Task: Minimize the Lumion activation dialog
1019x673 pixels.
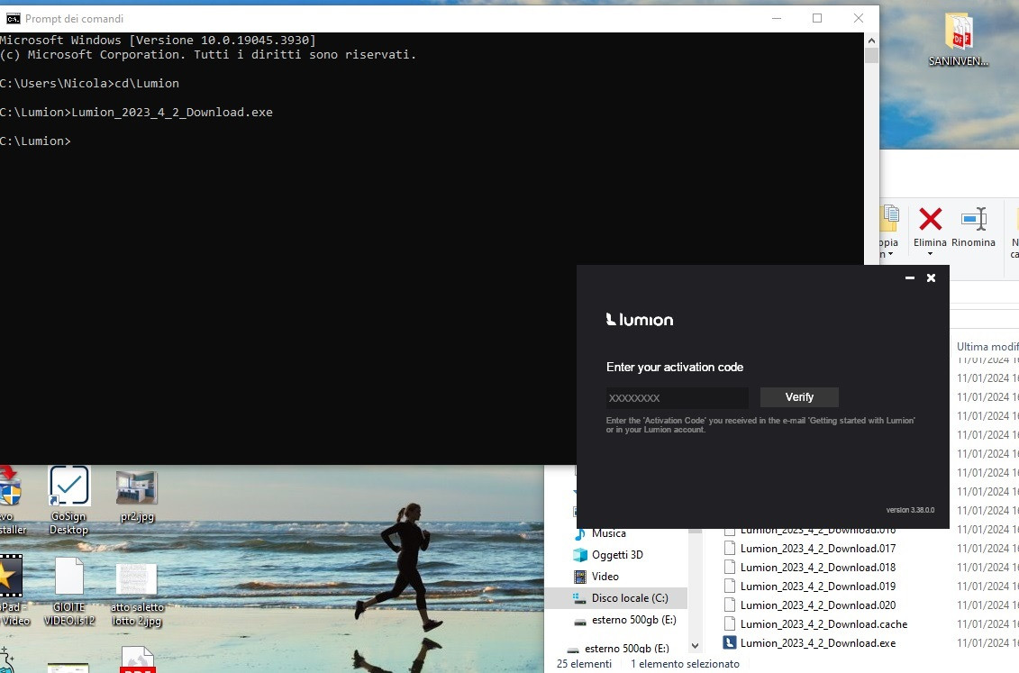Action: [910, 278]
